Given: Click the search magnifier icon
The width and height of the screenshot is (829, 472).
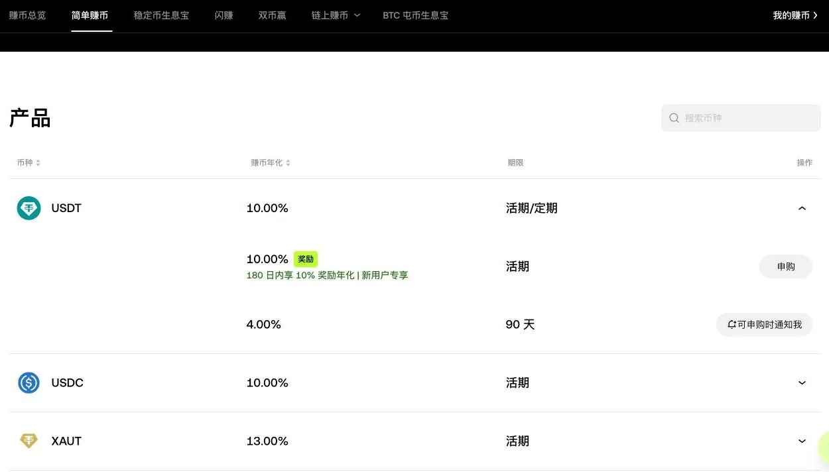Looking at the screenshot, I should (x=674, y=118).
